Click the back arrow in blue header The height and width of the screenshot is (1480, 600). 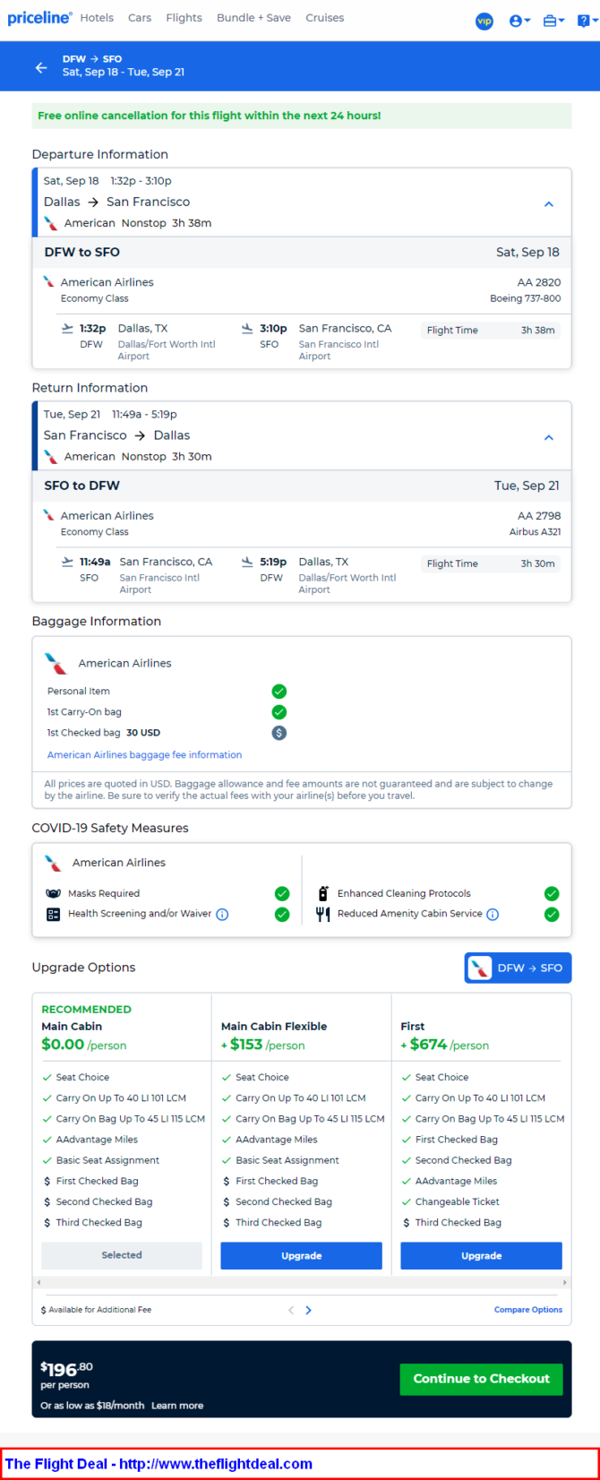[x=40, y=67]
